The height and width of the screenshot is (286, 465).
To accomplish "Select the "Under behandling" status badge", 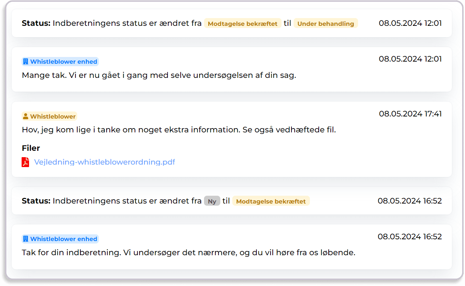I will 325,24.
